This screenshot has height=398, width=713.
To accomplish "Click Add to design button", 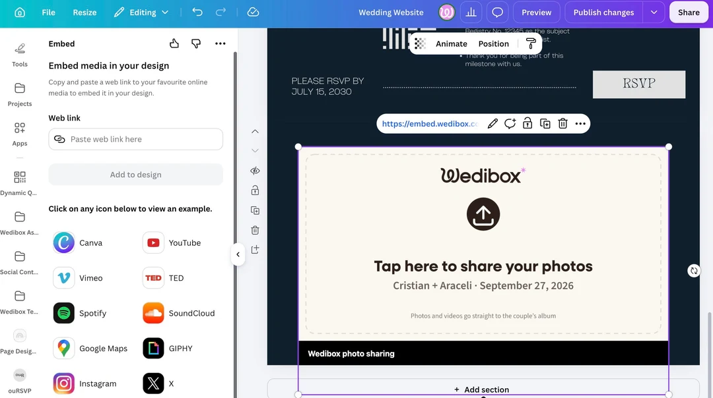I will pyautogui.click(x=135, y=174).
